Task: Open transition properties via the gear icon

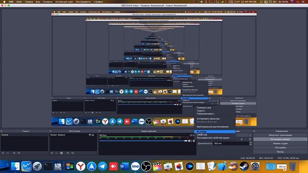Action: pos(250,139)
